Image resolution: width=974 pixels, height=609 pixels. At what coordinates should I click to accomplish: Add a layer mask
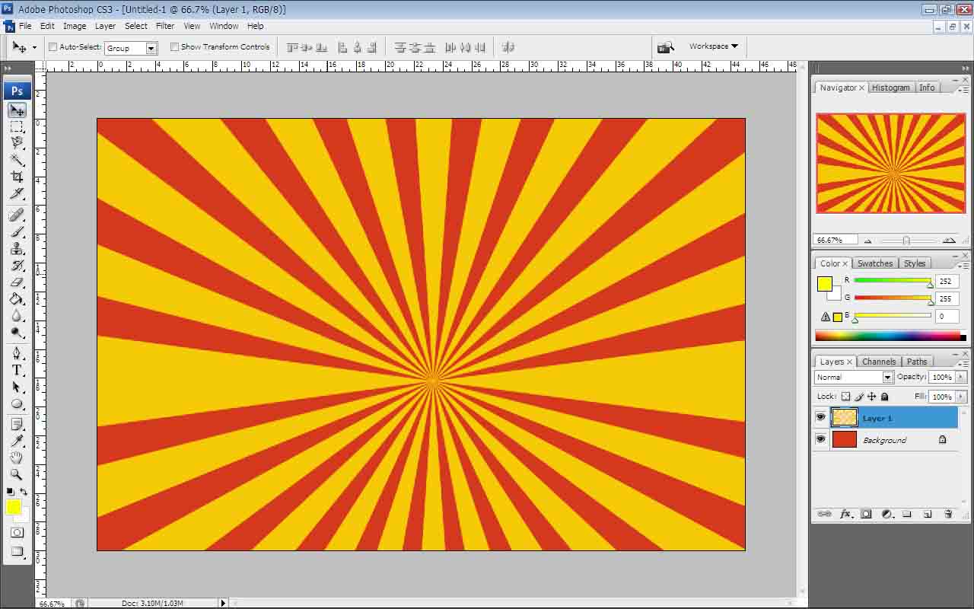[866, 515]
